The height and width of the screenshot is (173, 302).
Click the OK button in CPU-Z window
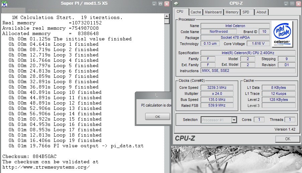point(288,139)
